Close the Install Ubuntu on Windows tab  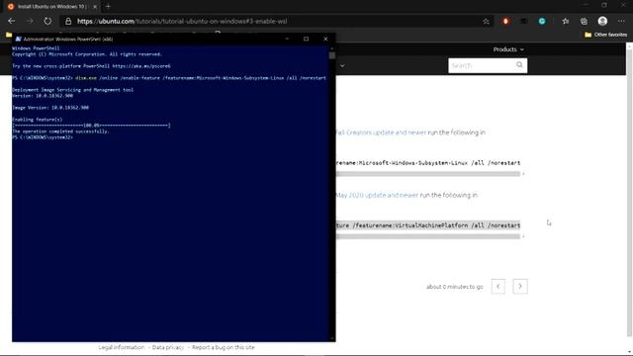[95, 7]
